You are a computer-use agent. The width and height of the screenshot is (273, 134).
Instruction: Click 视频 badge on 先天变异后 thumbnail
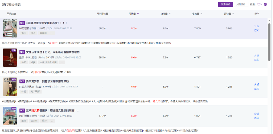(x=14, y=79)
